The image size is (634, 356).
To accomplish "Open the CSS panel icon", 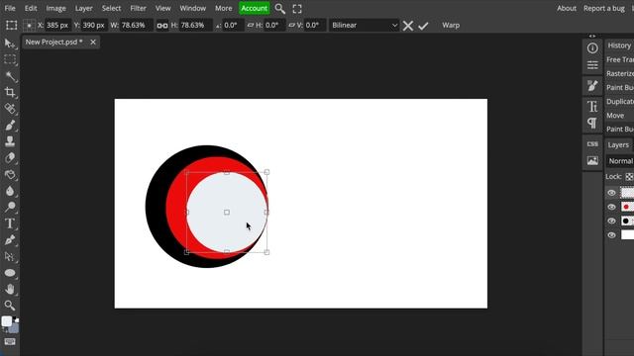I will [x=592, y=143].
